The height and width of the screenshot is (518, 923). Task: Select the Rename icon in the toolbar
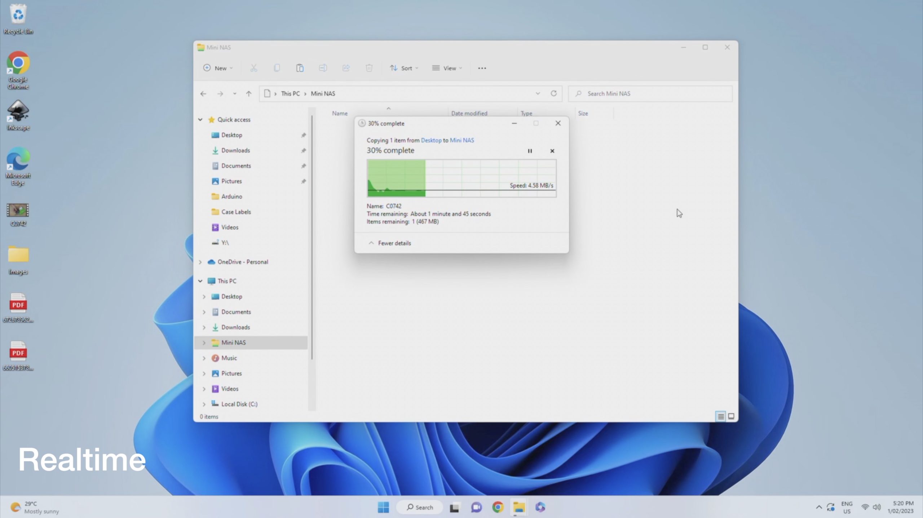tap(323, 68)
